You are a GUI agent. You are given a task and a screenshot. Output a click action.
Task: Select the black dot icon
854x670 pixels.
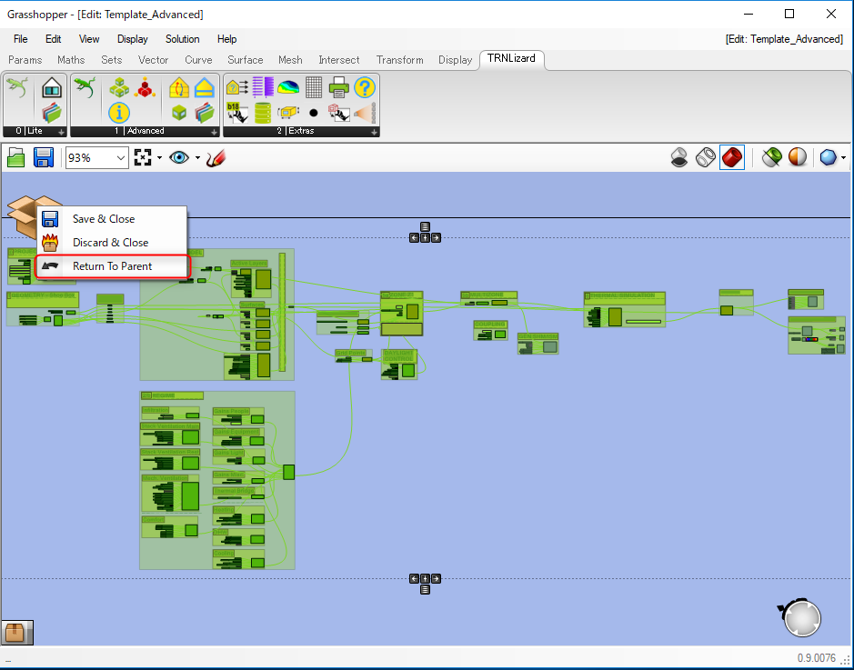click(x=313, y=113)
